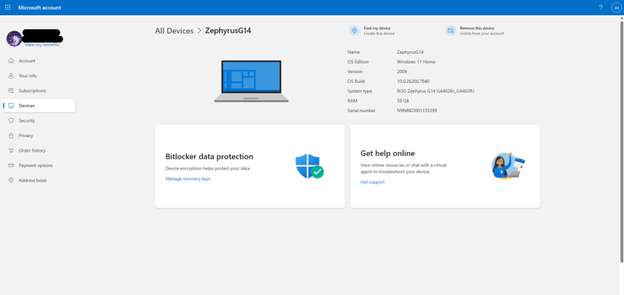The image size is (624, 295).
Task: Click the profile picture in sidebar
Action: [x=14, y=38]
